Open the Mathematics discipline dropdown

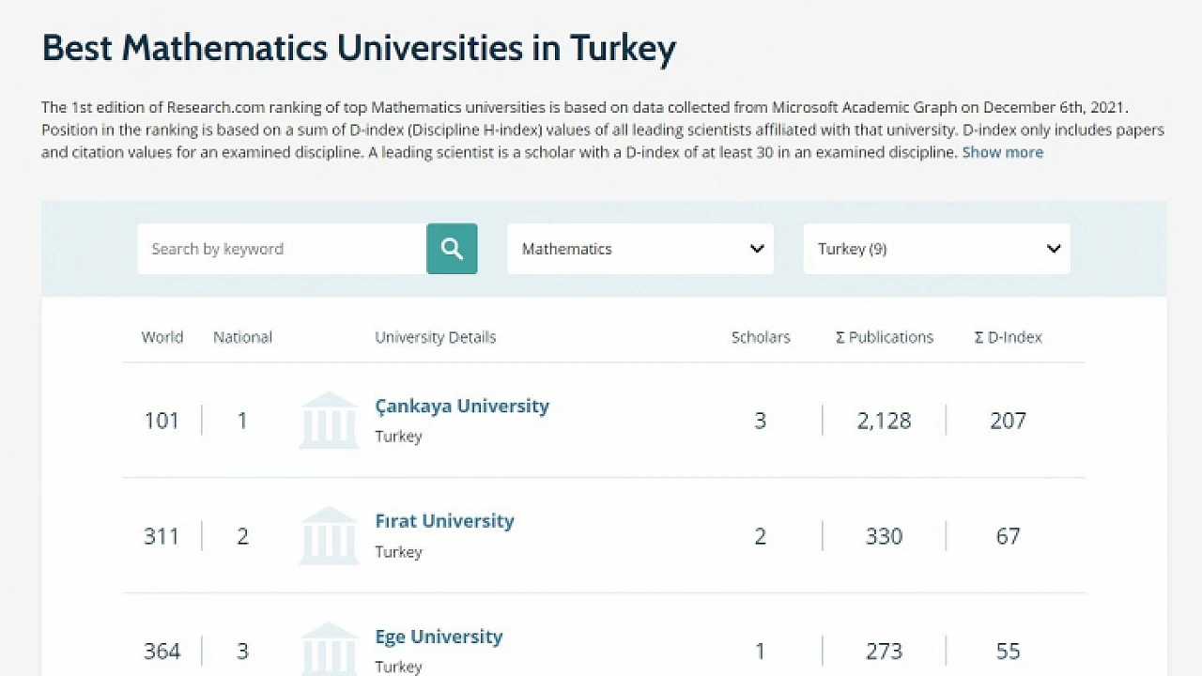click(x=640, y=249)
